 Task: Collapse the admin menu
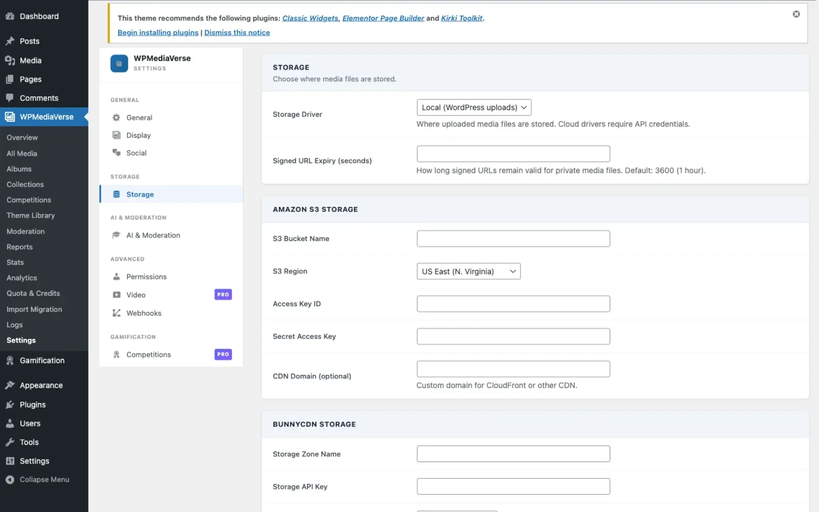[x=44, y=480]
